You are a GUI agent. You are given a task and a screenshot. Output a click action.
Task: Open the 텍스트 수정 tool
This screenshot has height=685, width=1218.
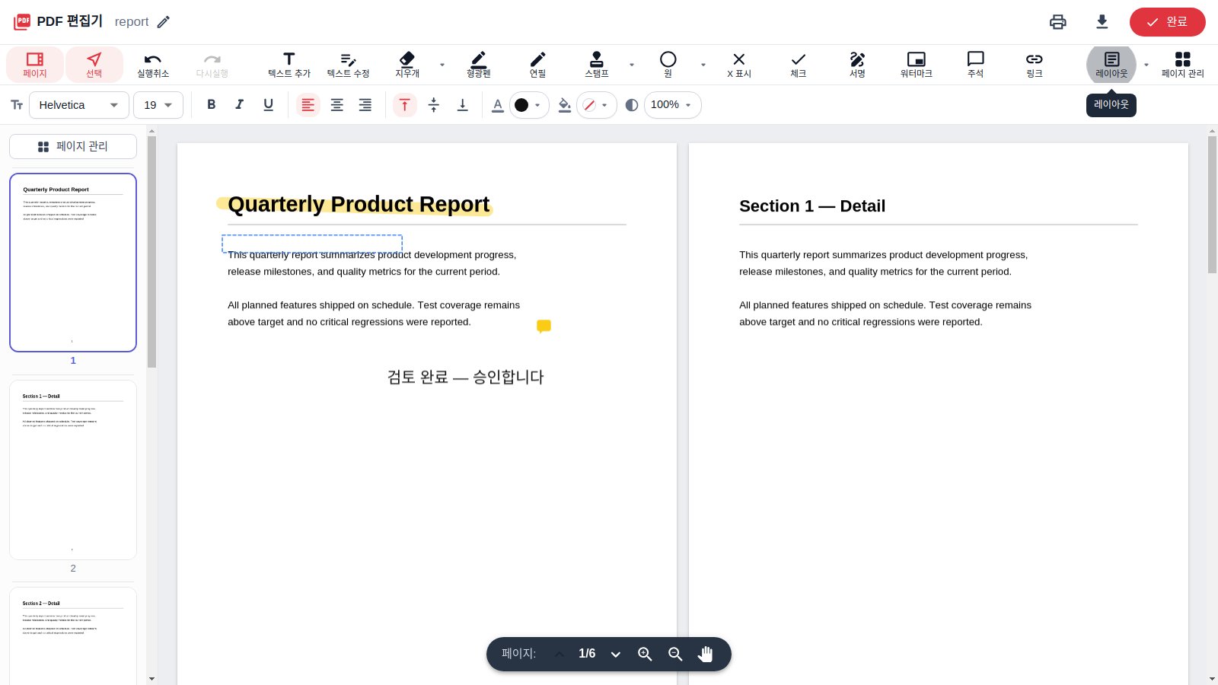349,65
